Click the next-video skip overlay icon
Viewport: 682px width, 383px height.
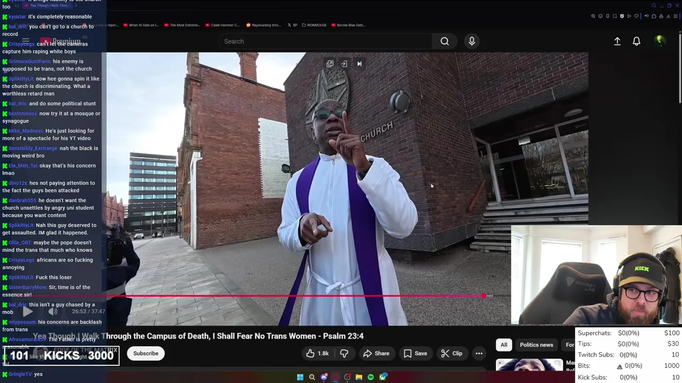tap(359, 64)
